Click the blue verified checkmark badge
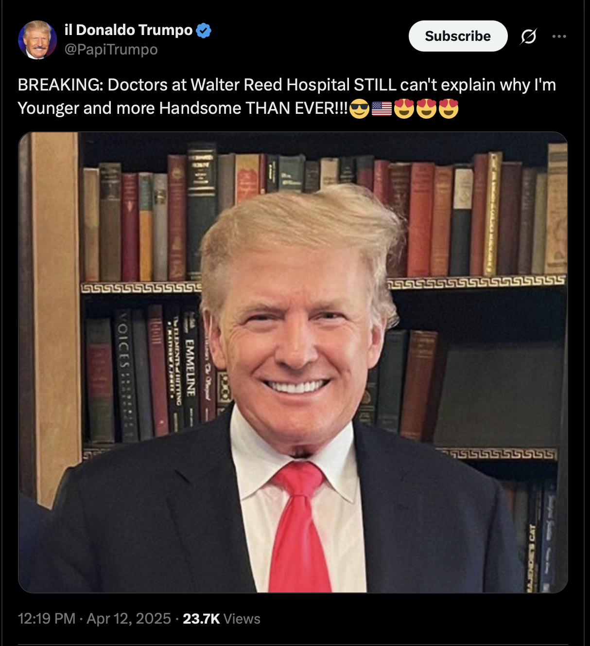The image size is (590, 646). click(204, 30)
